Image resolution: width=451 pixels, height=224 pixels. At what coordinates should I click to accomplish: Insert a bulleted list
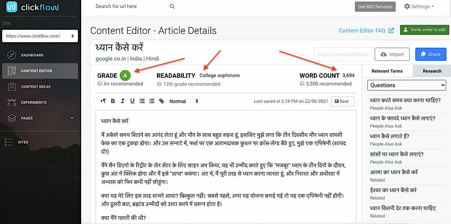click(x=152, y=101)
